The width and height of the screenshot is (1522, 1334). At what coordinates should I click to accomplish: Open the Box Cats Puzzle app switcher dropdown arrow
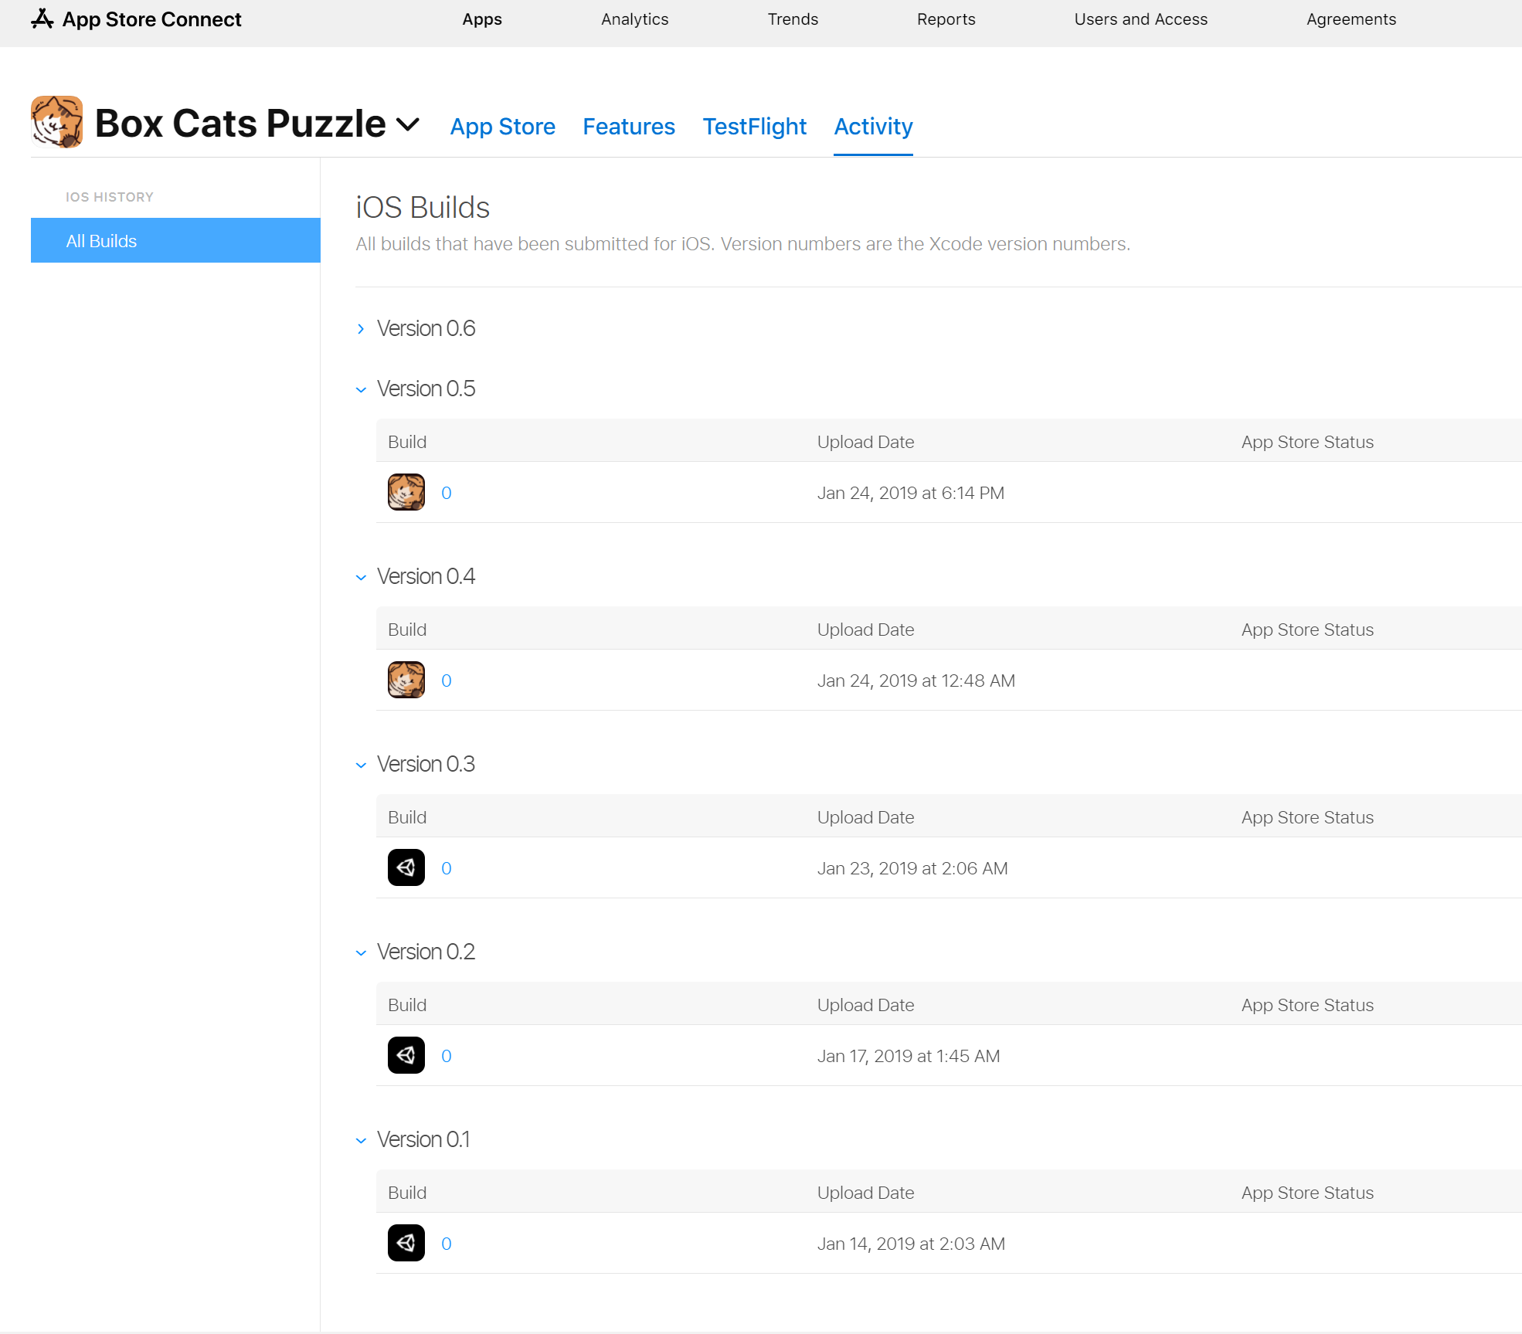point(408,124)
